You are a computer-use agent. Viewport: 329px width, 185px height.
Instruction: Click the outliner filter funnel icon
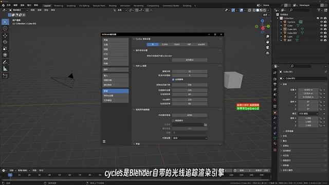(319, 10)
